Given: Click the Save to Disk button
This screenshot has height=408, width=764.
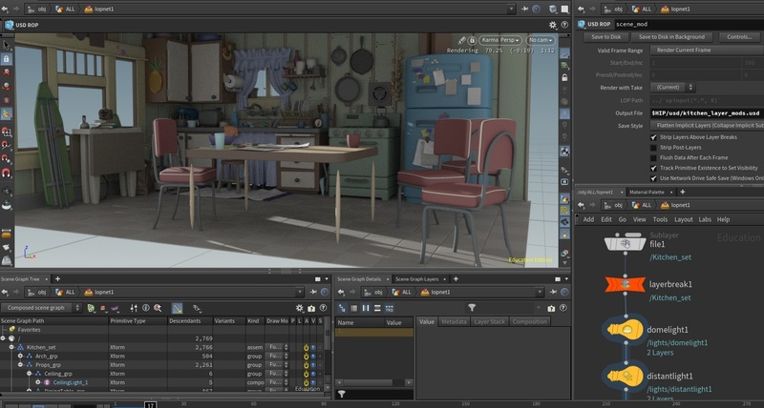Looking at the screenshot, I should click(607, 36).
